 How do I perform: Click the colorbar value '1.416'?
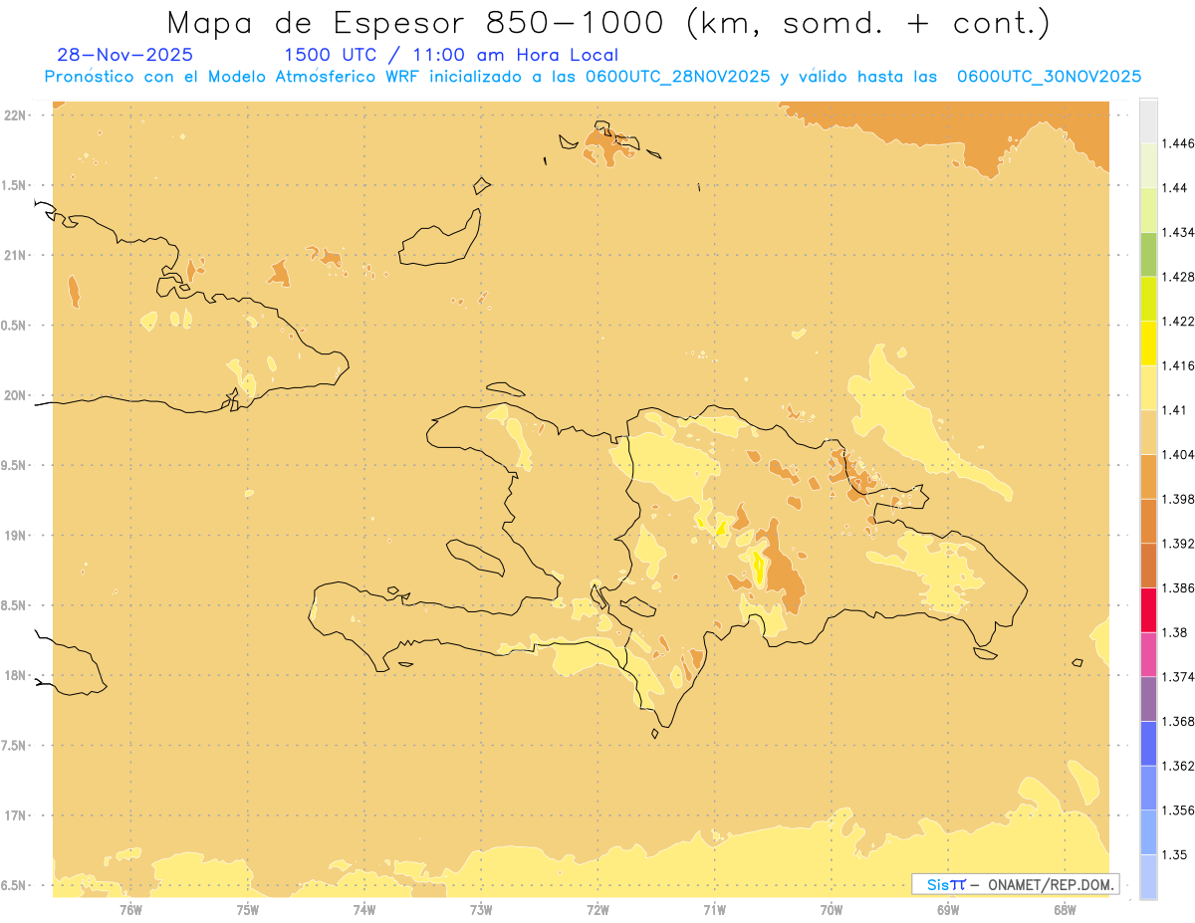coord(1179,365)
